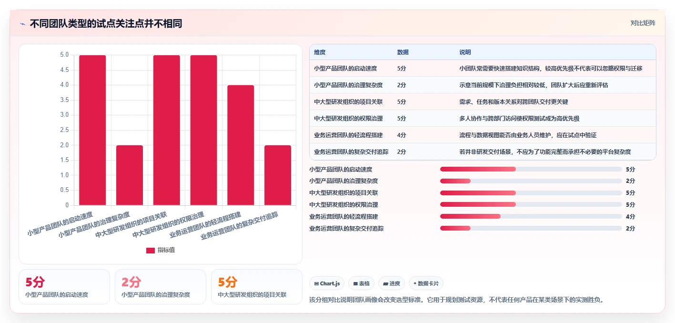Click the heading 不同团队类型的试点关注点并不相同
This screenshot has height=323, width=675.
point(106,24)
